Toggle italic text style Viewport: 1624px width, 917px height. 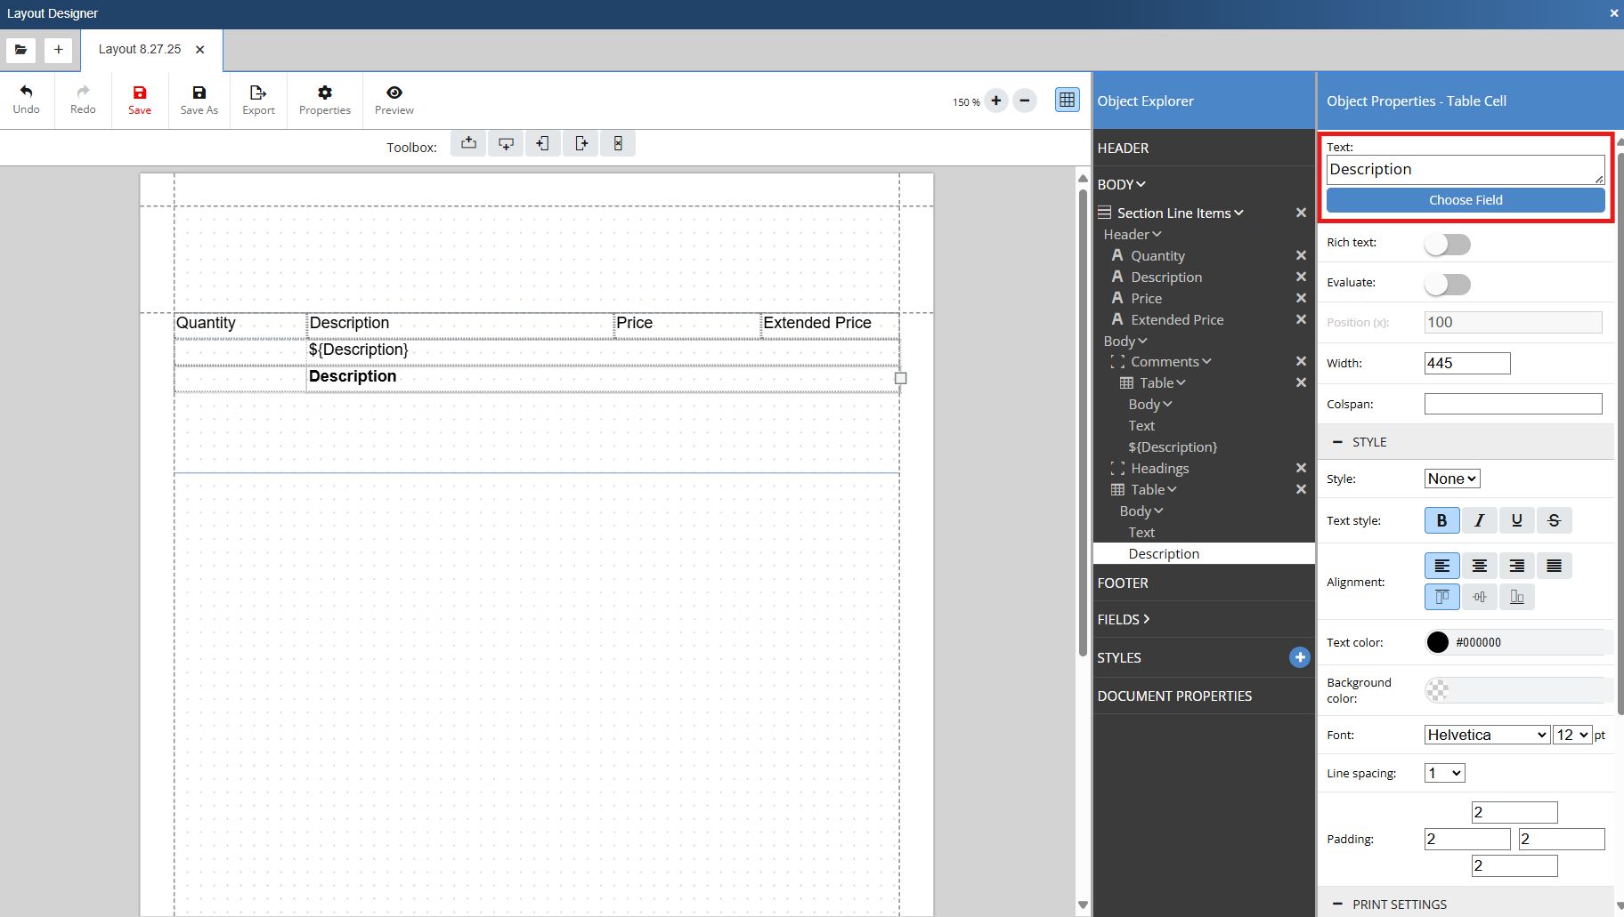[x=1479, y=520]
